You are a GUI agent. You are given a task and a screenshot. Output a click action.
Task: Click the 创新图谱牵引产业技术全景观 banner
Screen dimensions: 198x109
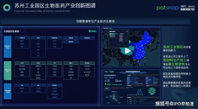pyautogui.click(x=95, y=21)
